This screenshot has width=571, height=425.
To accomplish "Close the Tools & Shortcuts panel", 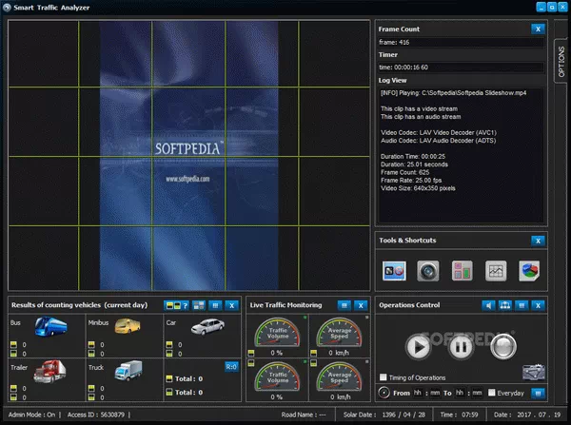I will coord(538,241).
